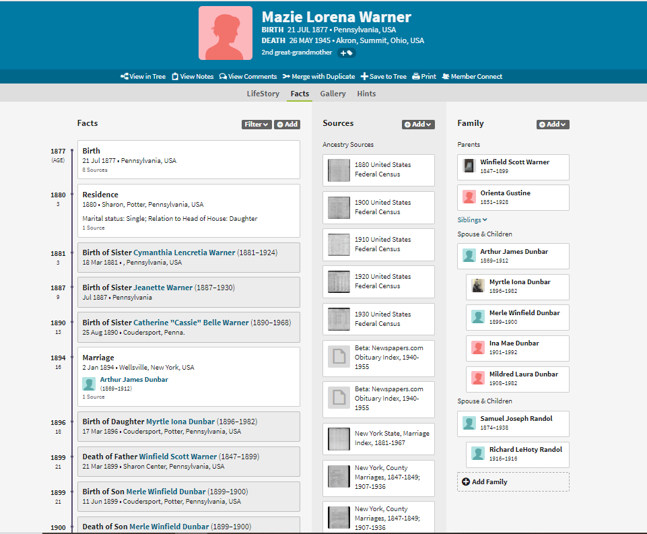Image resolution: width=647 pixels, height=534 pixels.
Task: Expand the Sources Add dropdown
Action: tap(418, 125)
